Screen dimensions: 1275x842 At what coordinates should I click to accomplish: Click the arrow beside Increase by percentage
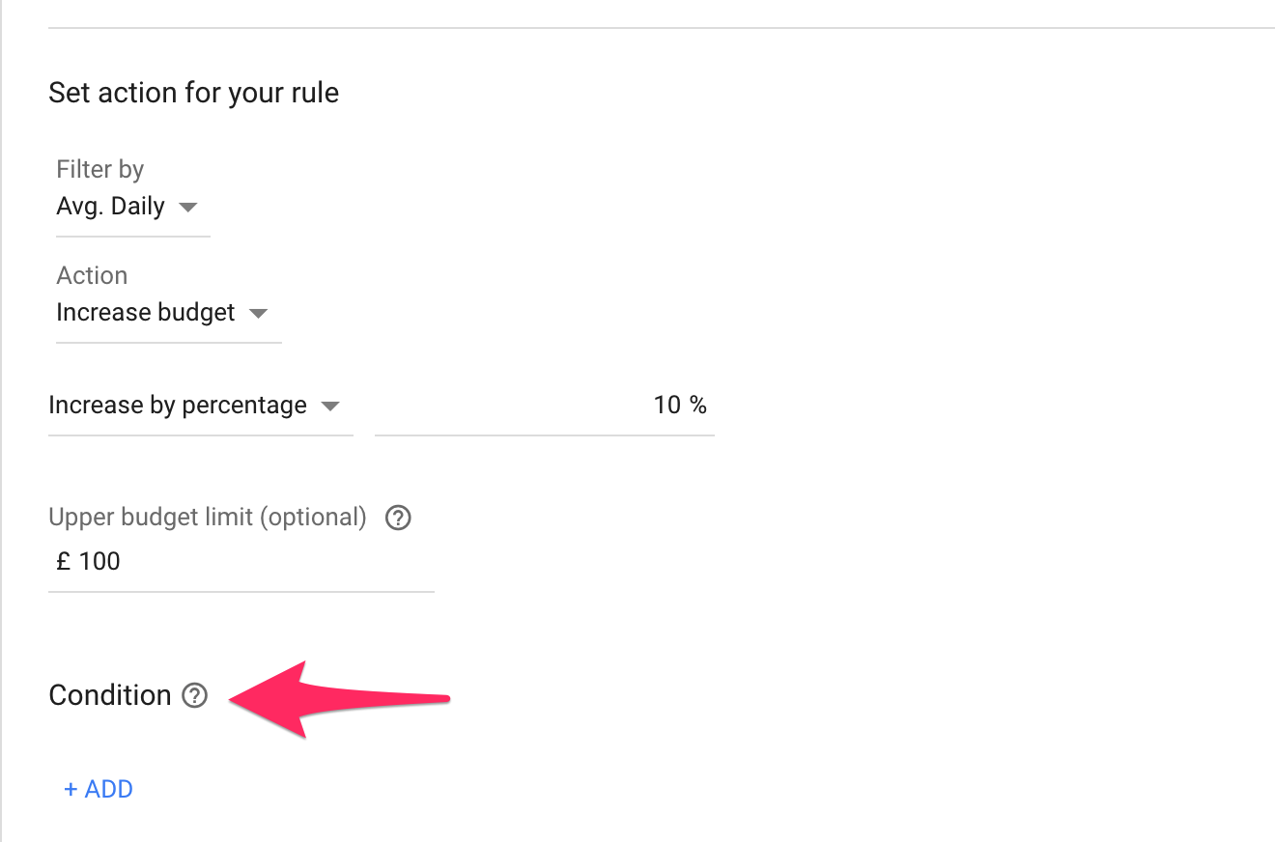330,406
